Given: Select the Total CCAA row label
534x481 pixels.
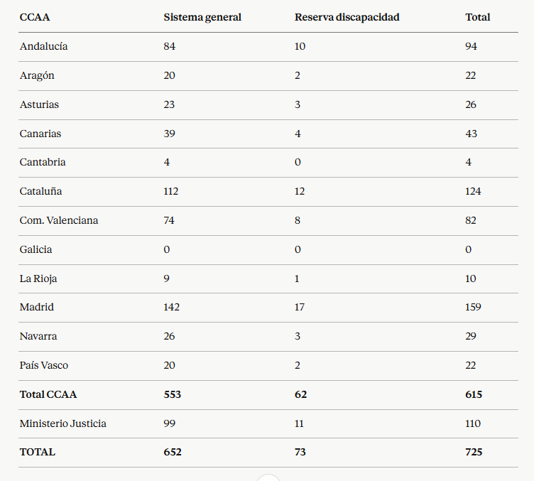Looking at the screenshot, I should (x=48, y=394).
